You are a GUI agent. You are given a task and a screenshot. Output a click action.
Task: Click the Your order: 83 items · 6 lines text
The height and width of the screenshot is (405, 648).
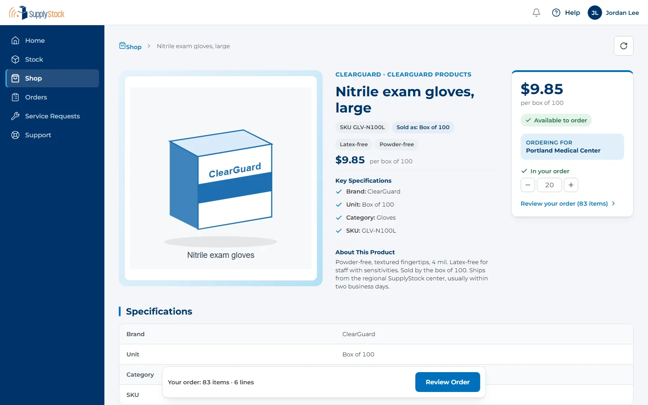click(x=211, y=382)
